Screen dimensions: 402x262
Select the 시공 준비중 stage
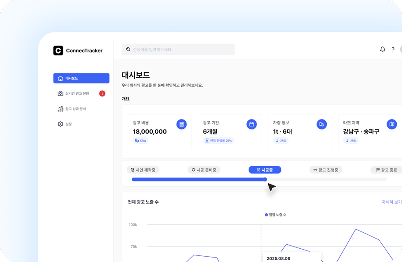pyautogui.click(x=204, y=170)
